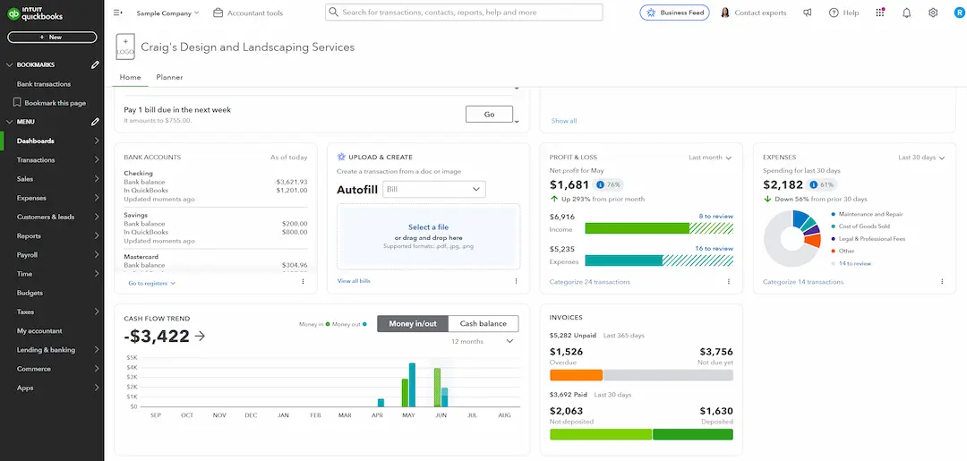Open Contact experts avatar
The image size is (967, 461).
point(724,13)
